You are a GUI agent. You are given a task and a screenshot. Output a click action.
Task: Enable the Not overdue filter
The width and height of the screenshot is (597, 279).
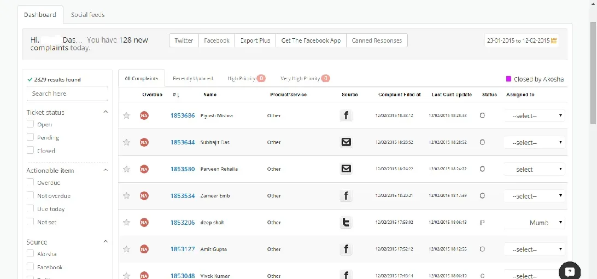tap(31, 195)
